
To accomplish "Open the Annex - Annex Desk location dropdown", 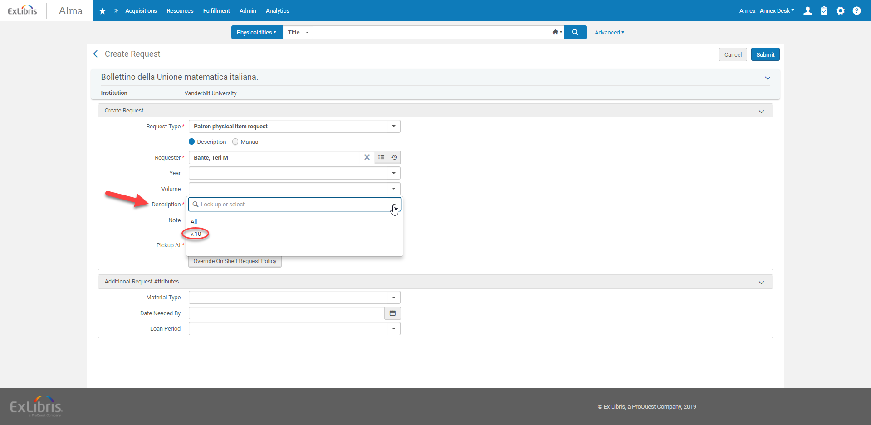I will click(767, 10).
